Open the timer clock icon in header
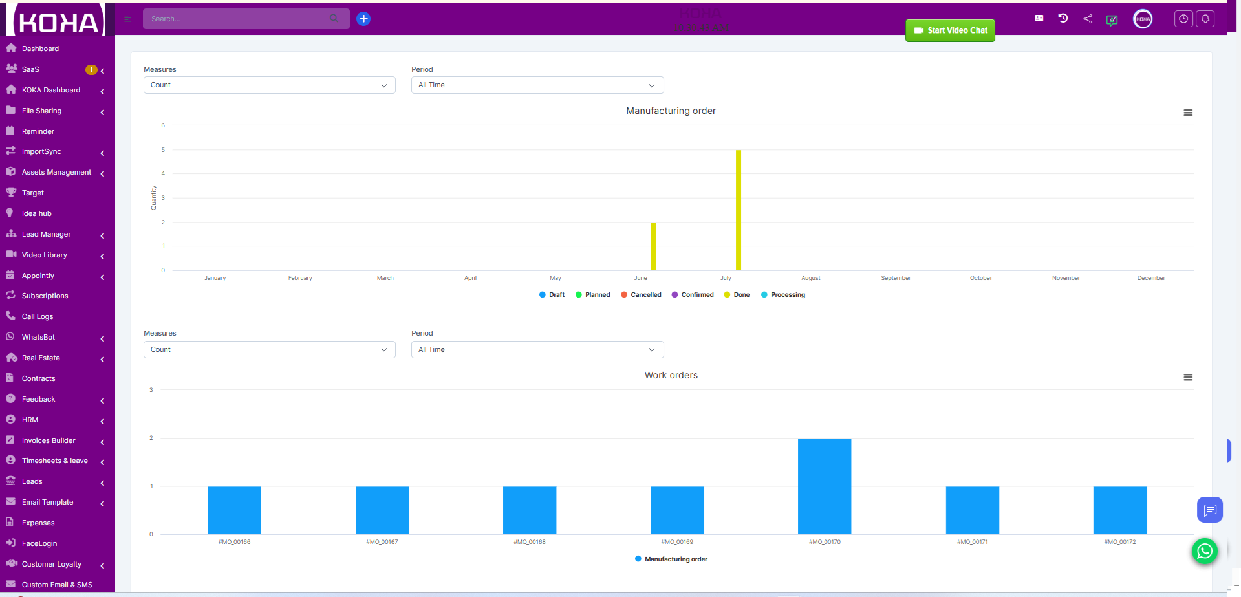This screenshot has height=597, width=1241. click(x=1183, y=19)
